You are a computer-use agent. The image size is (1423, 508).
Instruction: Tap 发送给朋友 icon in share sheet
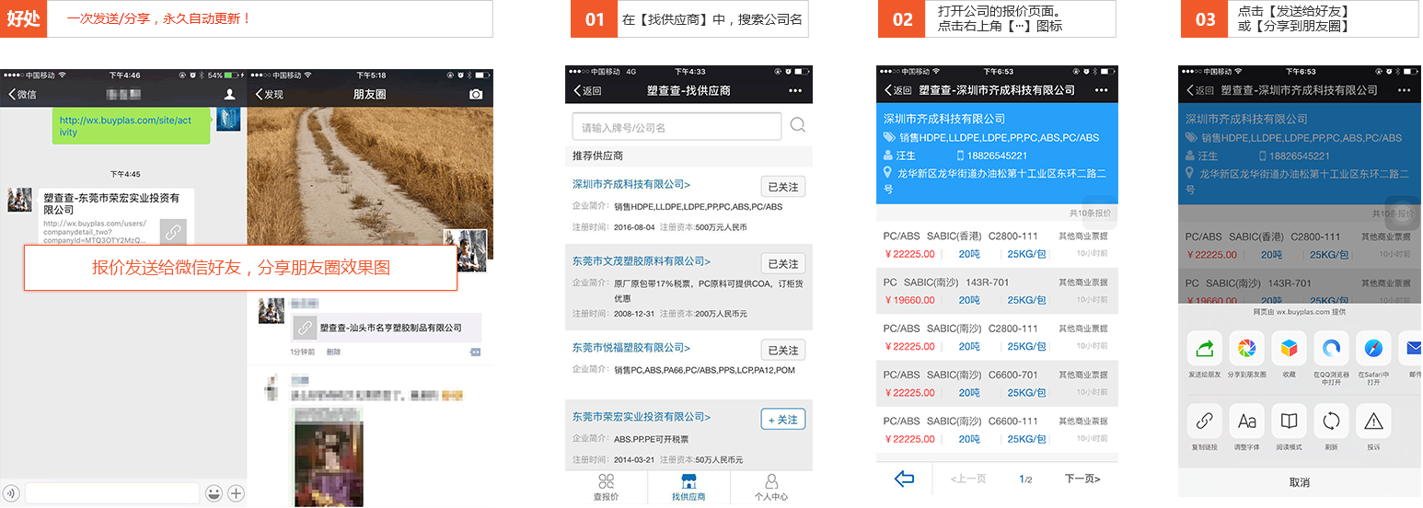pos(1204,348)
